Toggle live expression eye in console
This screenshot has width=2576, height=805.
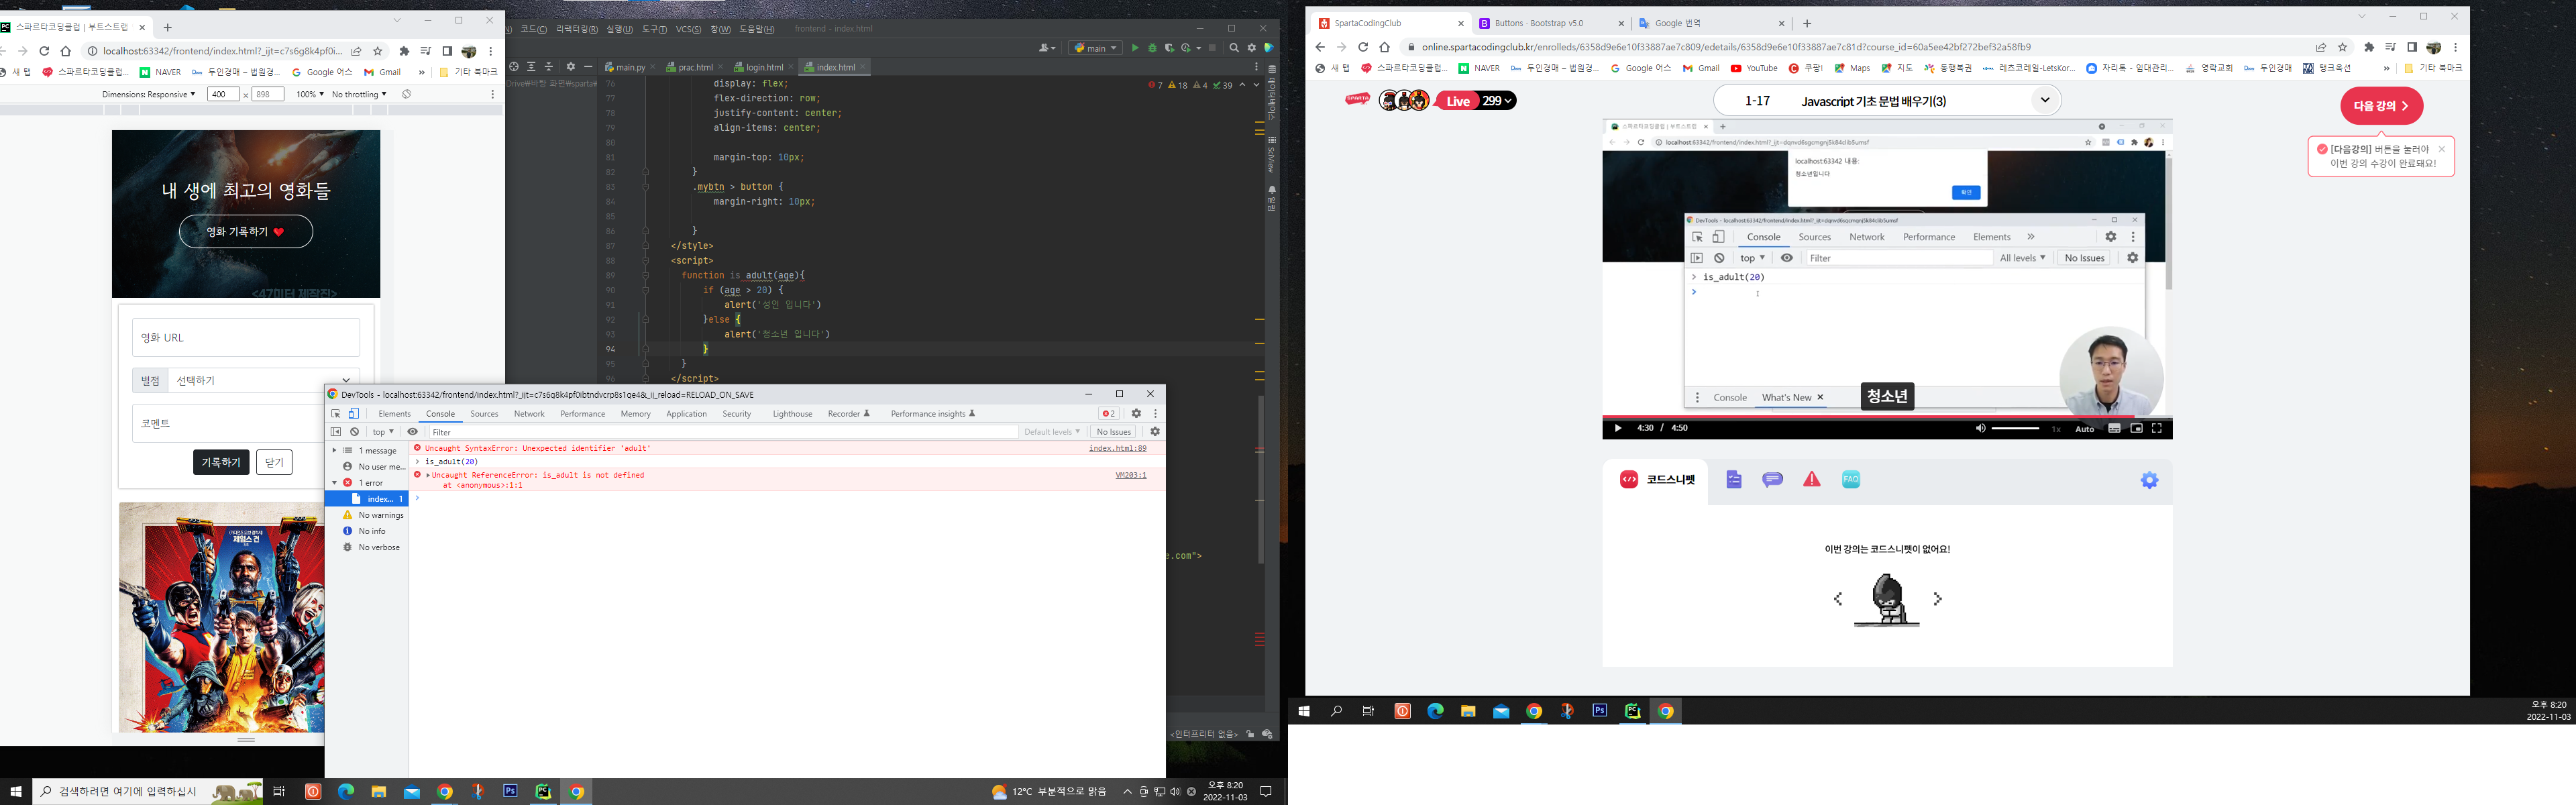click(x=412, y=432)
